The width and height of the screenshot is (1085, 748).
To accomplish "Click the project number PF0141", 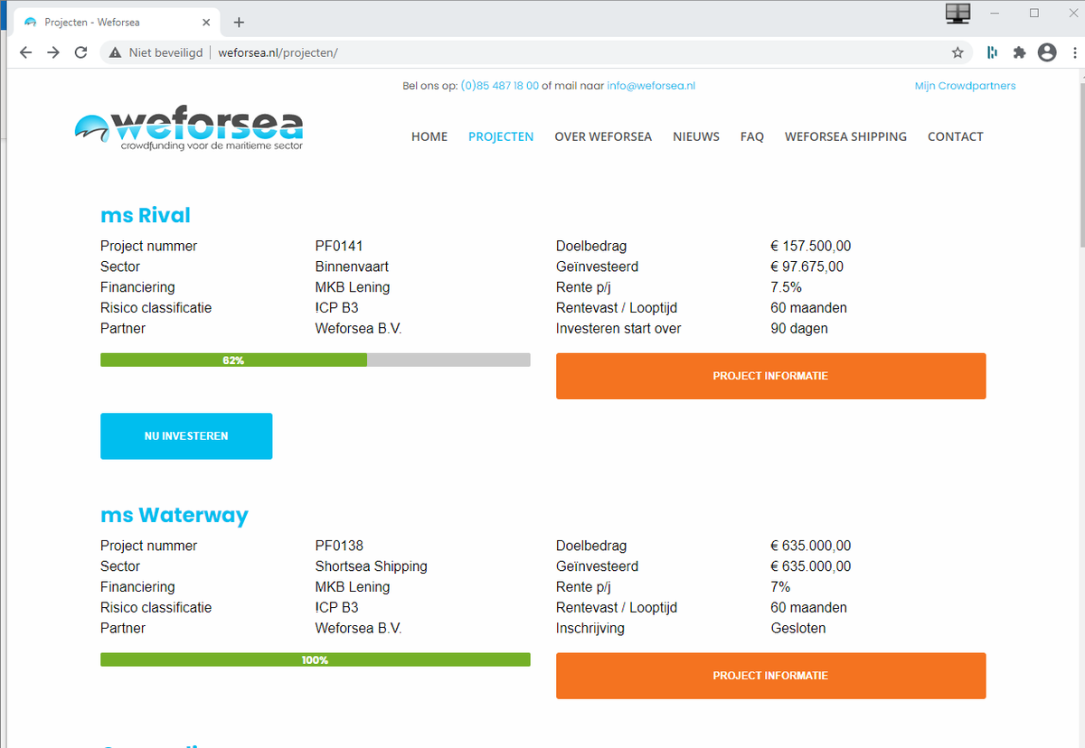I will click(x=339, y=246).
